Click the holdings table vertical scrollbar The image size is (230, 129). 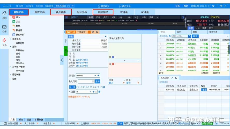[x=229, y=50]
